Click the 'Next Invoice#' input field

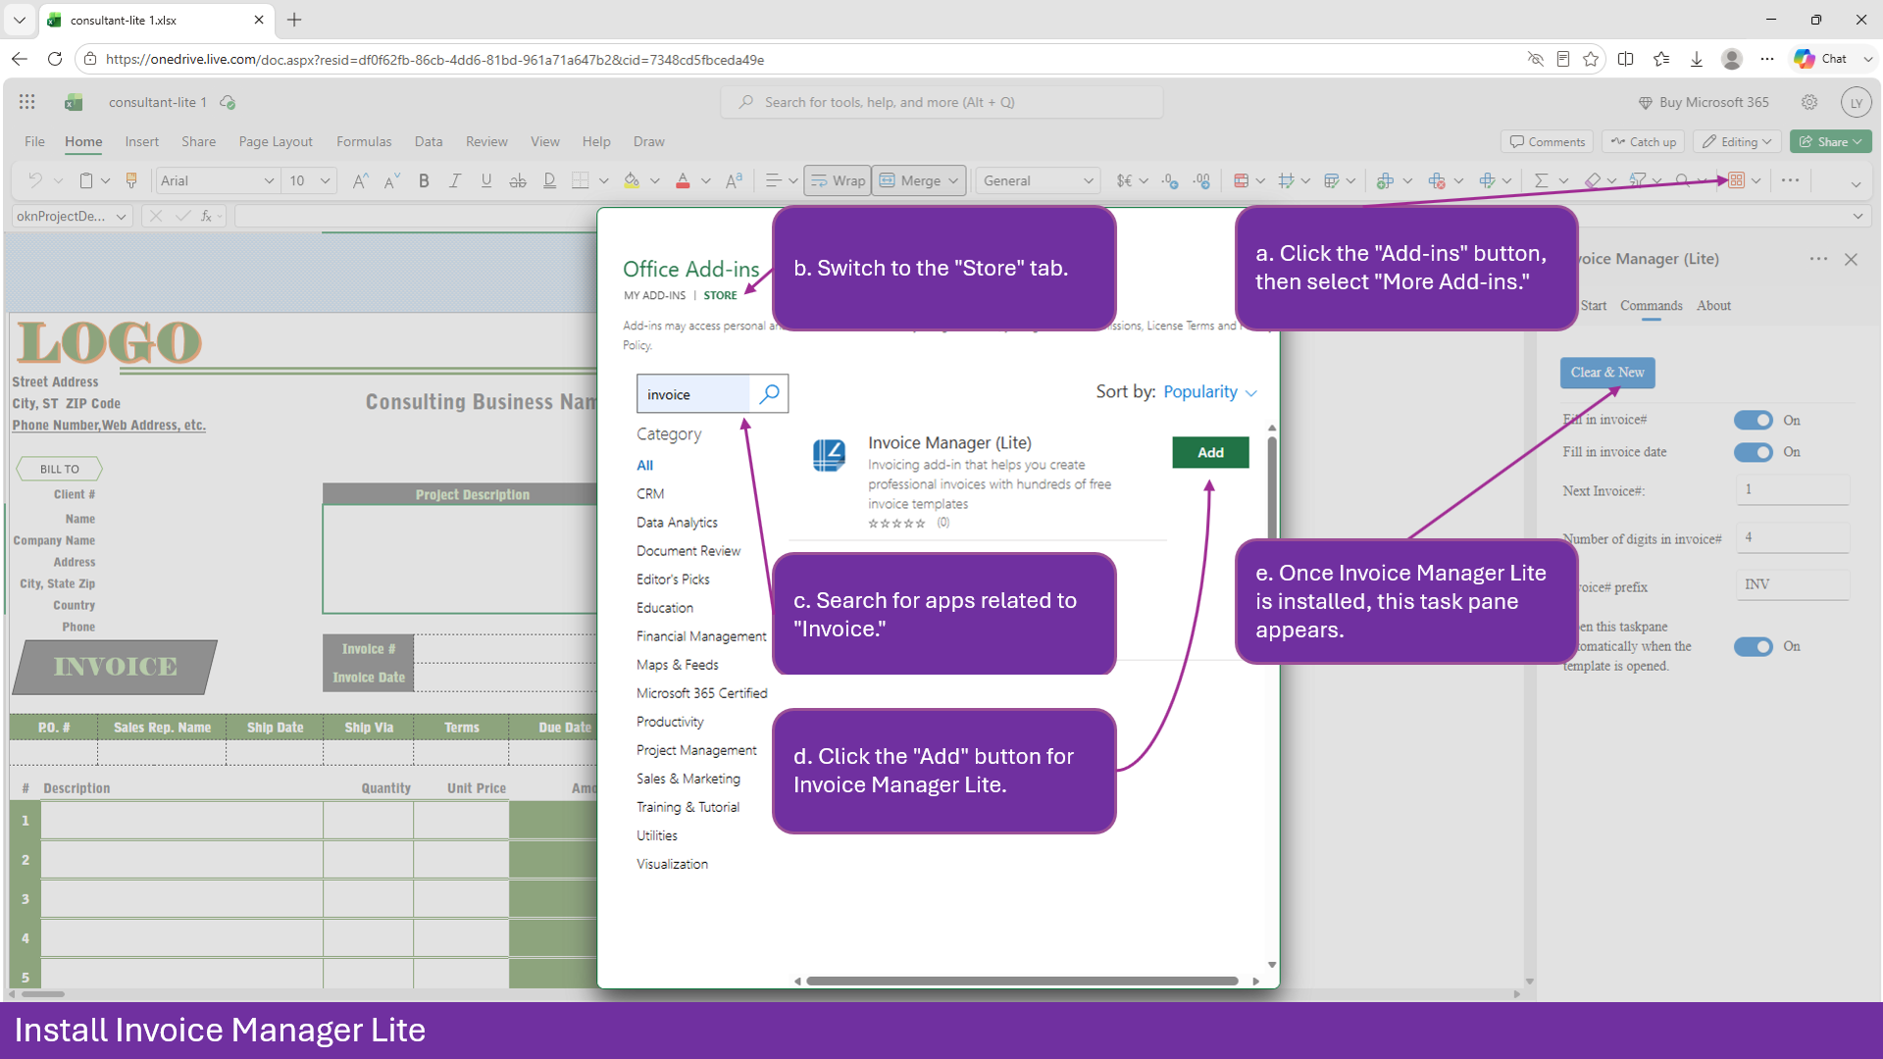click(x=1793, y=489)
